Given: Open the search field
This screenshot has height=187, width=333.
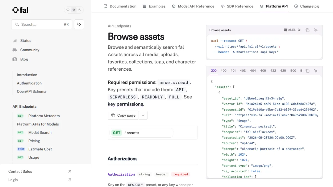Looking at the screenshot, I should coord(42,24).
